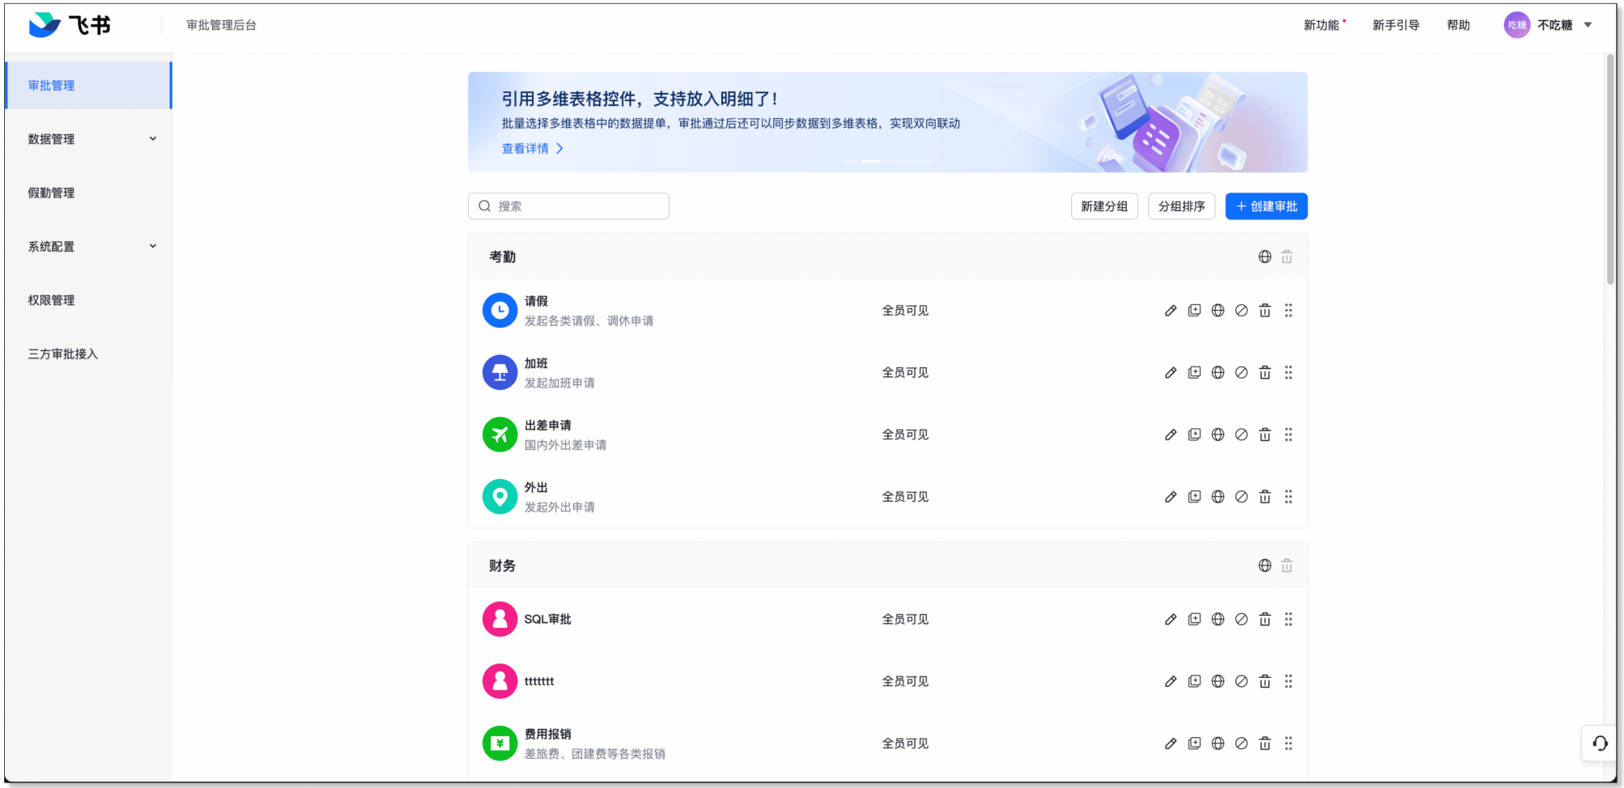Open the 查看详情 link in the banner
This screenshot has width=1624, height=788.
click(x=531, y=149)
